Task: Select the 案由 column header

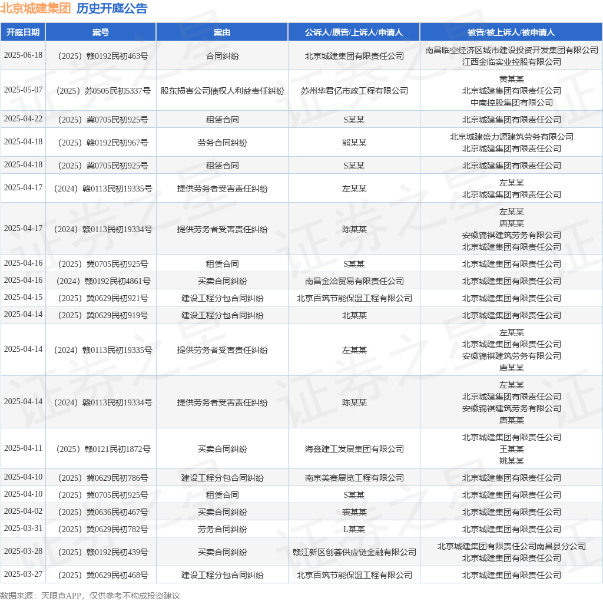Action: coord(222,32)
